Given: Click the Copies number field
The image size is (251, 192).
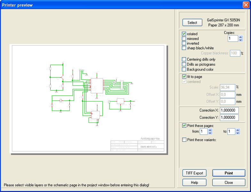Looking at the screenshot, I should pyautogui.click(x=233, y=38).
